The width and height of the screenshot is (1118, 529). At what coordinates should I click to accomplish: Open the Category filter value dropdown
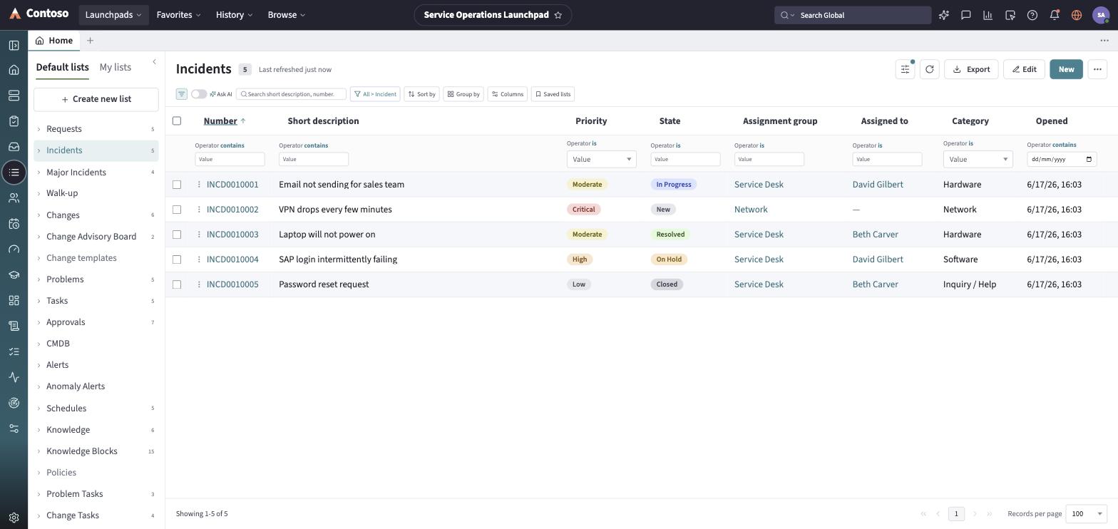click(x=978, y=159)
